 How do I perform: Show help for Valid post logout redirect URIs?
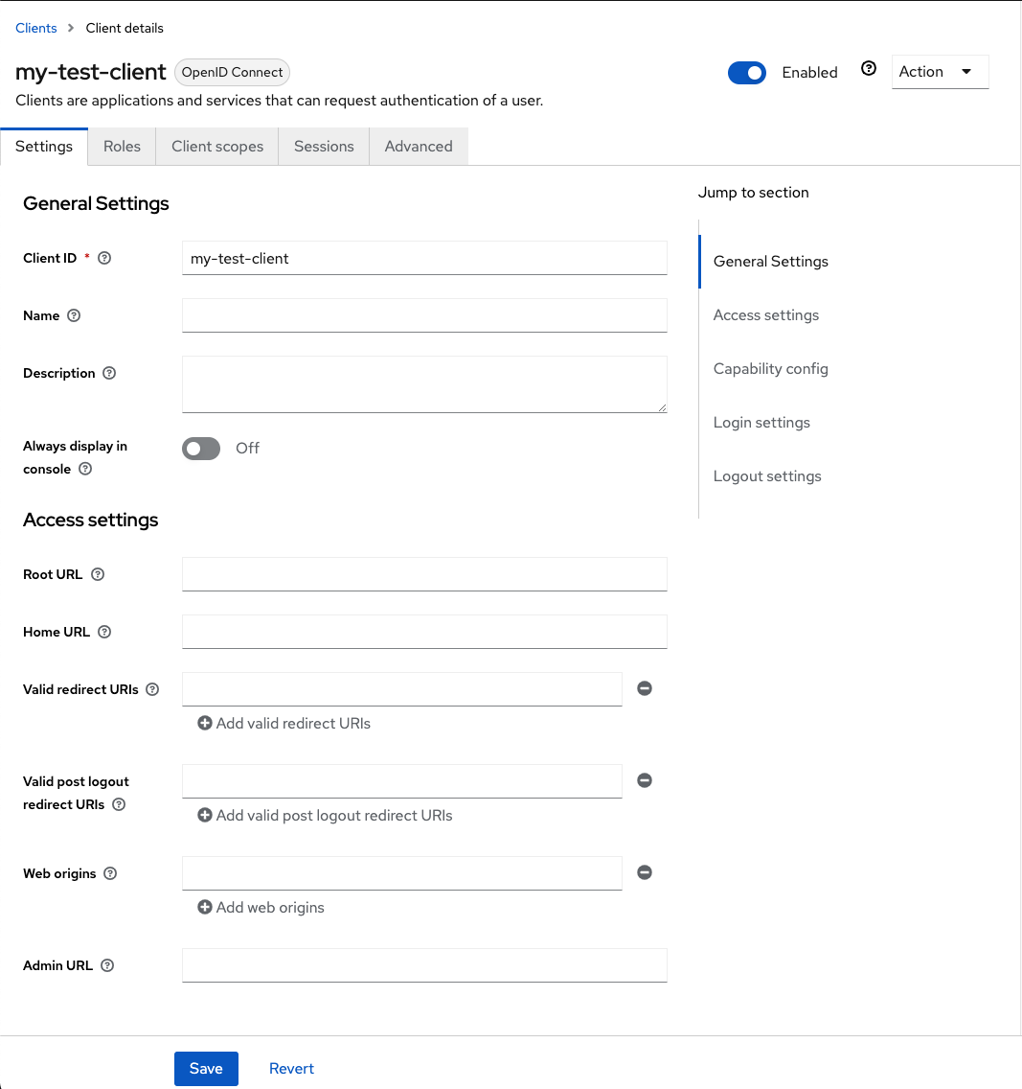[x=119, y=804]
